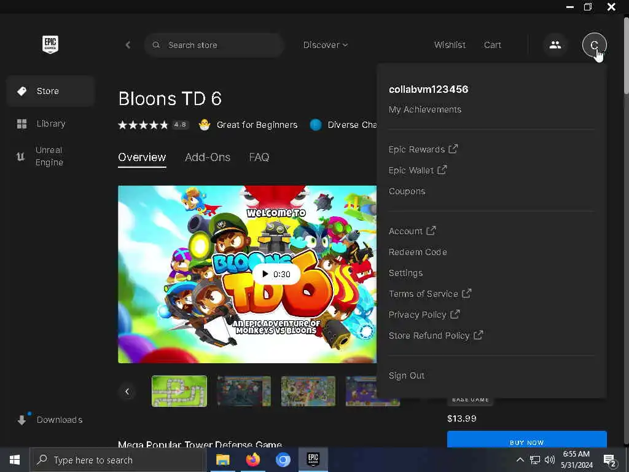Open Epic Wallet link

(x=417, y=170)
